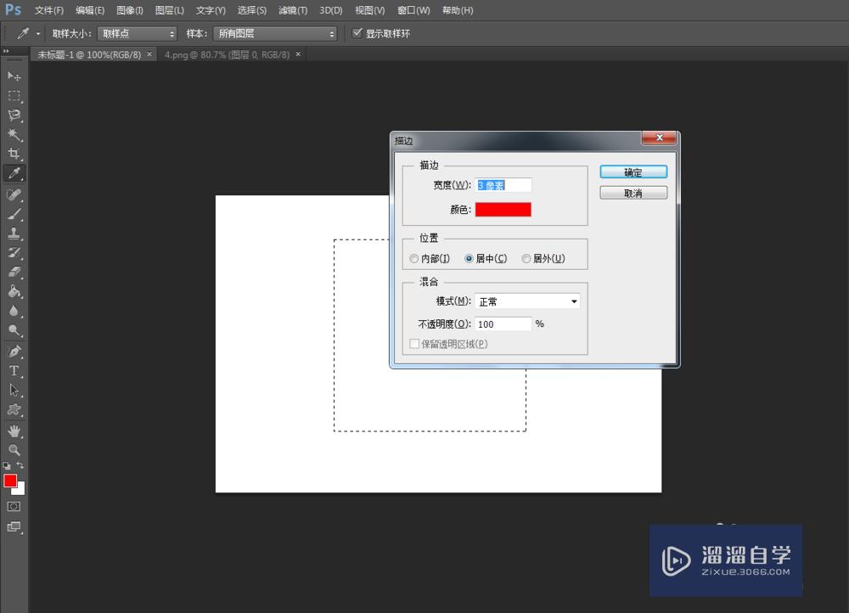Open the 编辑(E) menu
The width and height of the screenshot is (849, 613).
click(x=90, y=10)
